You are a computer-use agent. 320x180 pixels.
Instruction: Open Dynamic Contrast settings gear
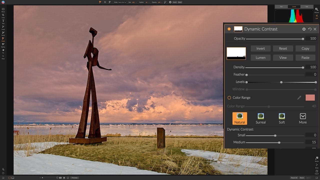click(x=304, y=29)
